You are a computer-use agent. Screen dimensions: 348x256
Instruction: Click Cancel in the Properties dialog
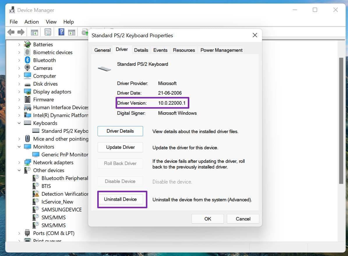(243, 219)
